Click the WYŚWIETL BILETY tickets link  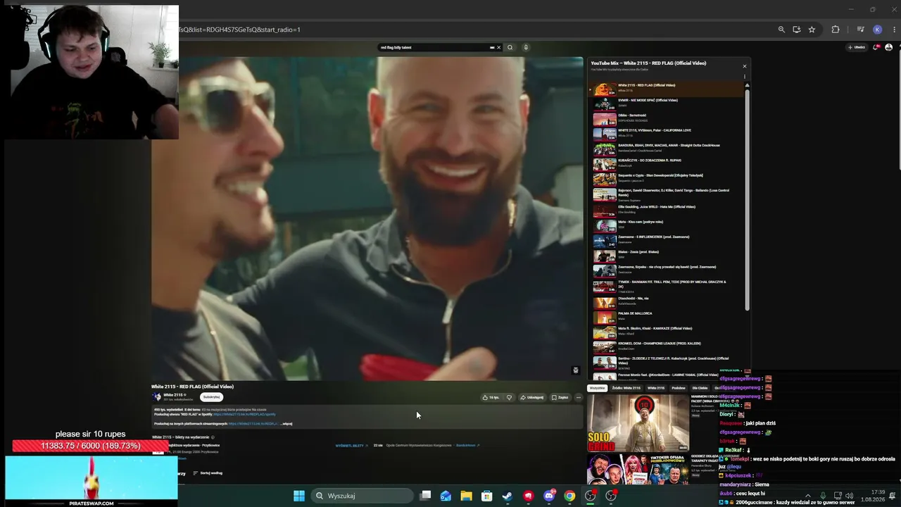tap(350, 446)
